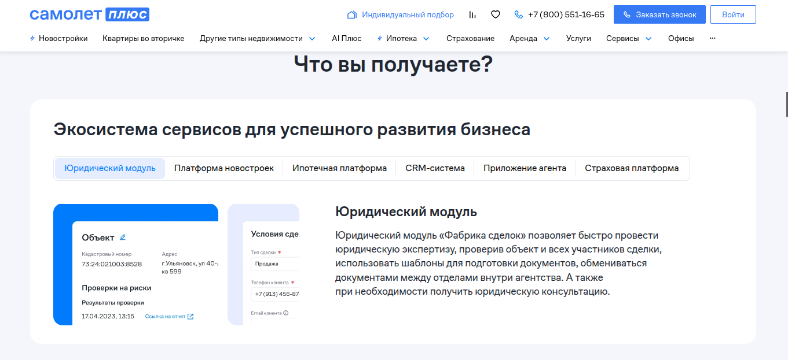Open the comparison bars icon

[x=472, y=14]
